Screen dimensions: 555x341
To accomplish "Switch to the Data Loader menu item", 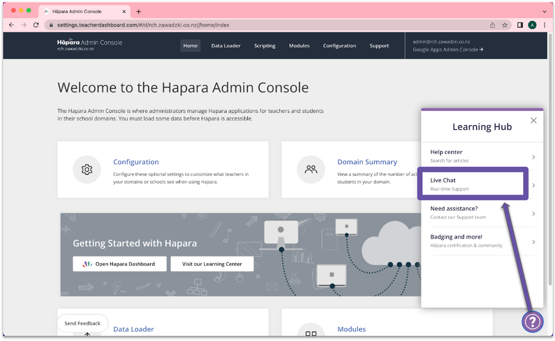I will pyautogui.click(x=226, y=46).
